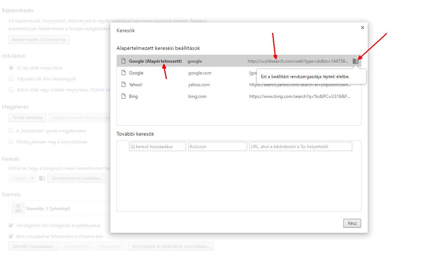Click Keresőmotorok kezelése button
The image size is (435, 257).
[77, 178]
